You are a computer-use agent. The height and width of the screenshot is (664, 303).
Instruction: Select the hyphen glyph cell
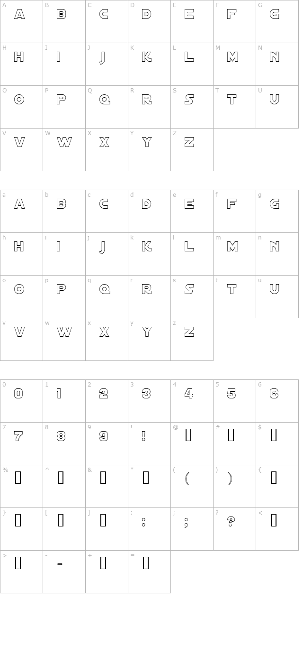[x=64, y=572]
